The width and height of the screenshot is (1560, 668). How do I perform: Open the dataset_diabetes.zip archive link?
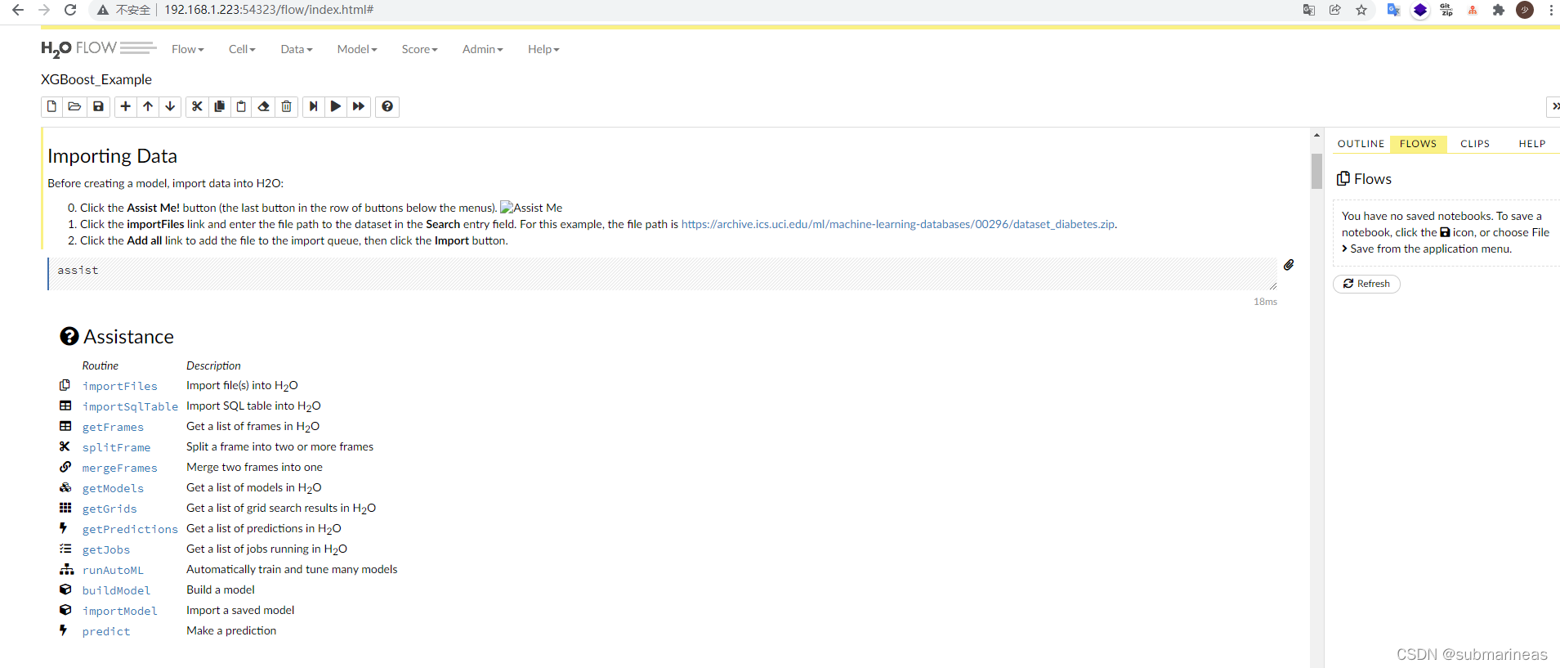pyautogui.click(x=898, y=224)
